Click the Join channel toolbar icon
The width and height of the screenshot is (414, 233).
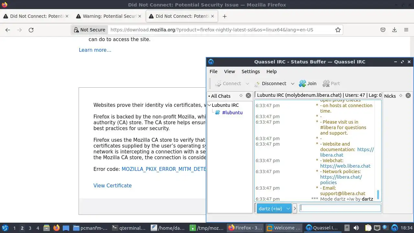point(308,83)
